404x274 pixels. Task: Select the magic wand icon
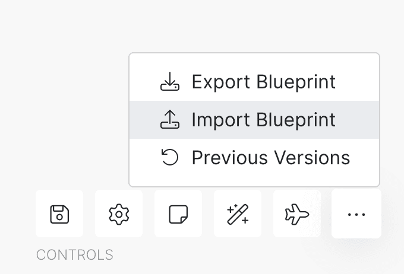238,214
